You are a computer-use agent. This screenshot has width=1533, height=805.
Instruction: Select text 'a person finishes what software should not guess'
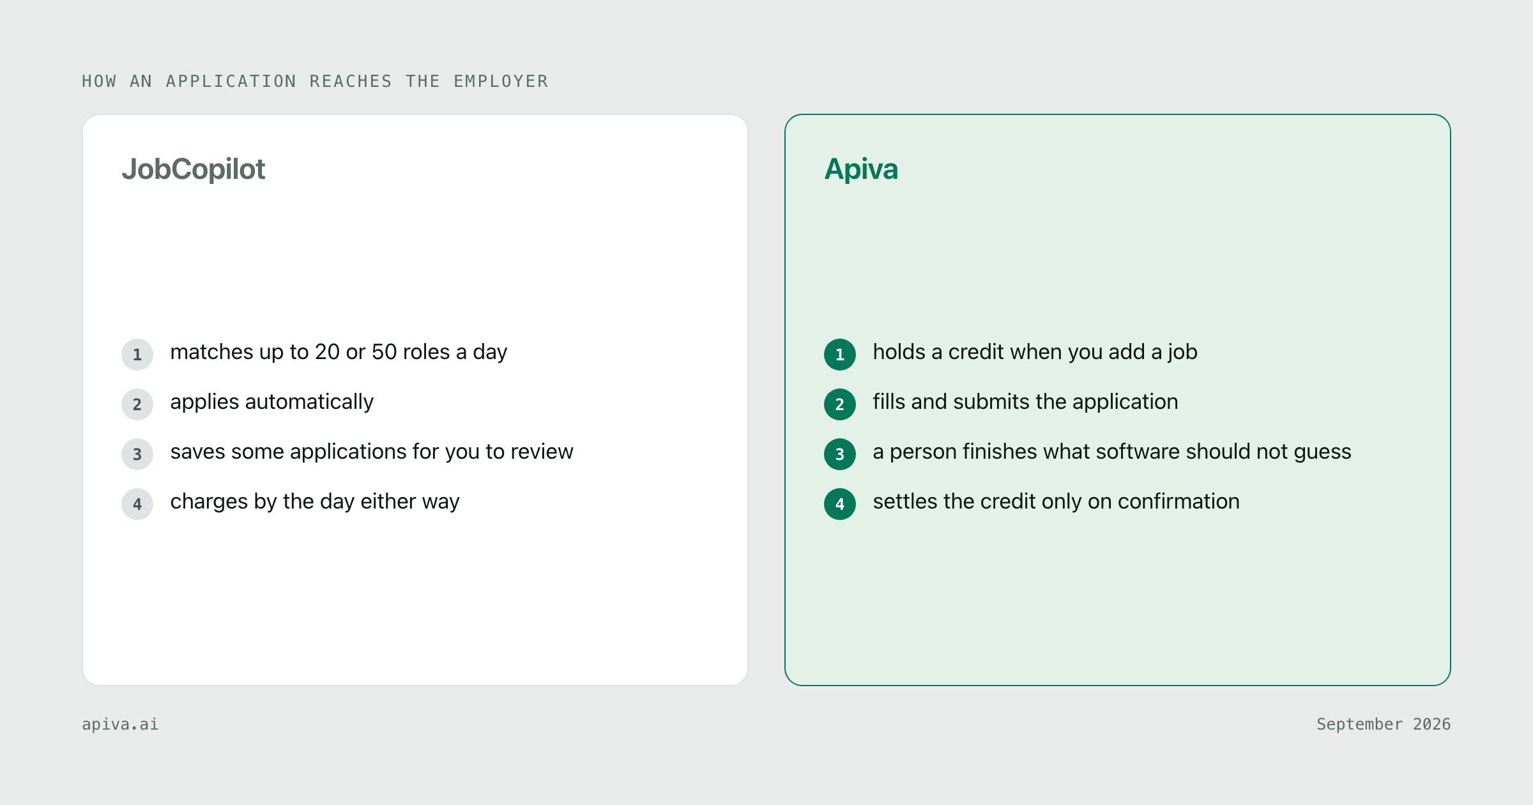click(x=1112, y=452)
